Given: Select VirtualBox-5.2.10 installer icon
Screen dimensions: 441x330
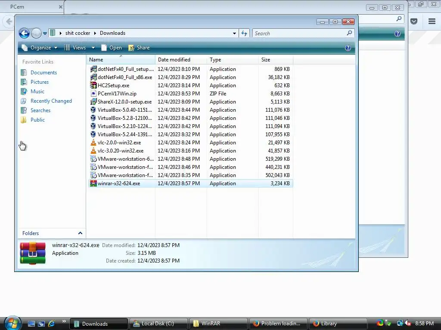Looking at the screenshot, I should (x=93, y=126).
